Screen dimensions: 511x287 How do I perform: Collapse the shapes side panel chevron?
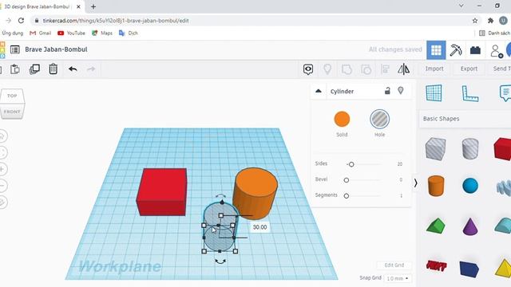click(415, 183)
